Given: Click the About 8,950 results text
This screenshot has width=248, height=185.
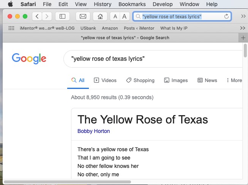Looking at the screenshot, I should pos(112,97).
